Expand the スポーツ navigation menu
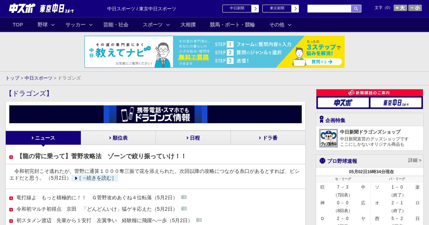 (156, 25)
